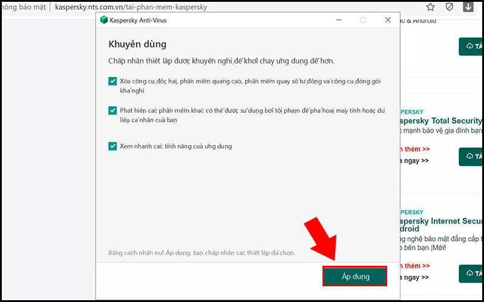Image resolution: width=484 pixels, height=302 pixels.
Task: Click the Áp dụng button
Action: (x=355, y=277)
